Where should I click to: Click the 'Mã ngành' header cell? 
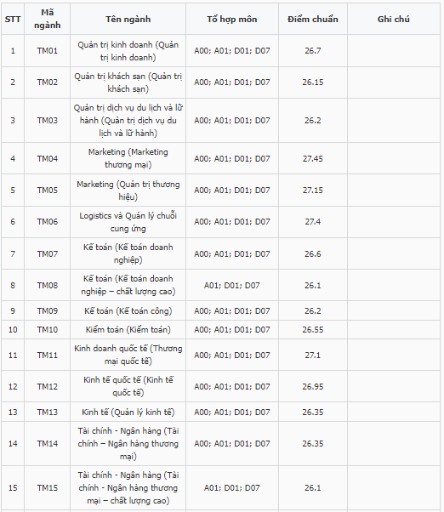click(x=48, y=19)
